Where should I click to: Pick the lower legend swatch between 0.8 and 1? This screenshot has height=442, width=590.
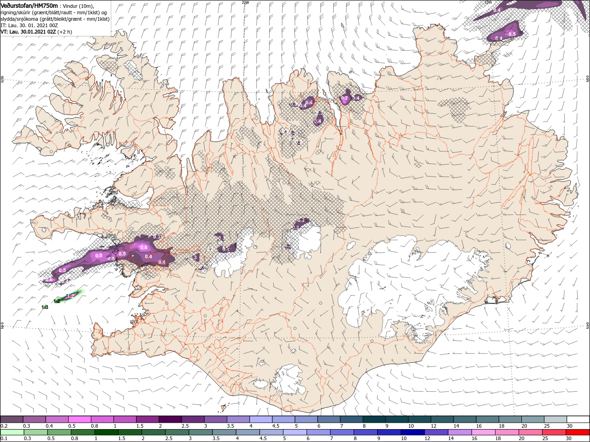pos(83,432)
